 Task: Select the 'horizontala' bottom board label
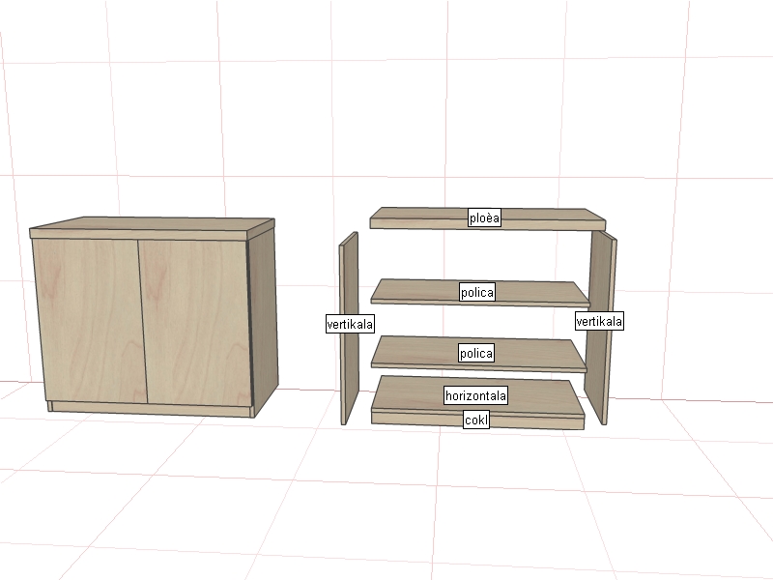tap(475, 395)
